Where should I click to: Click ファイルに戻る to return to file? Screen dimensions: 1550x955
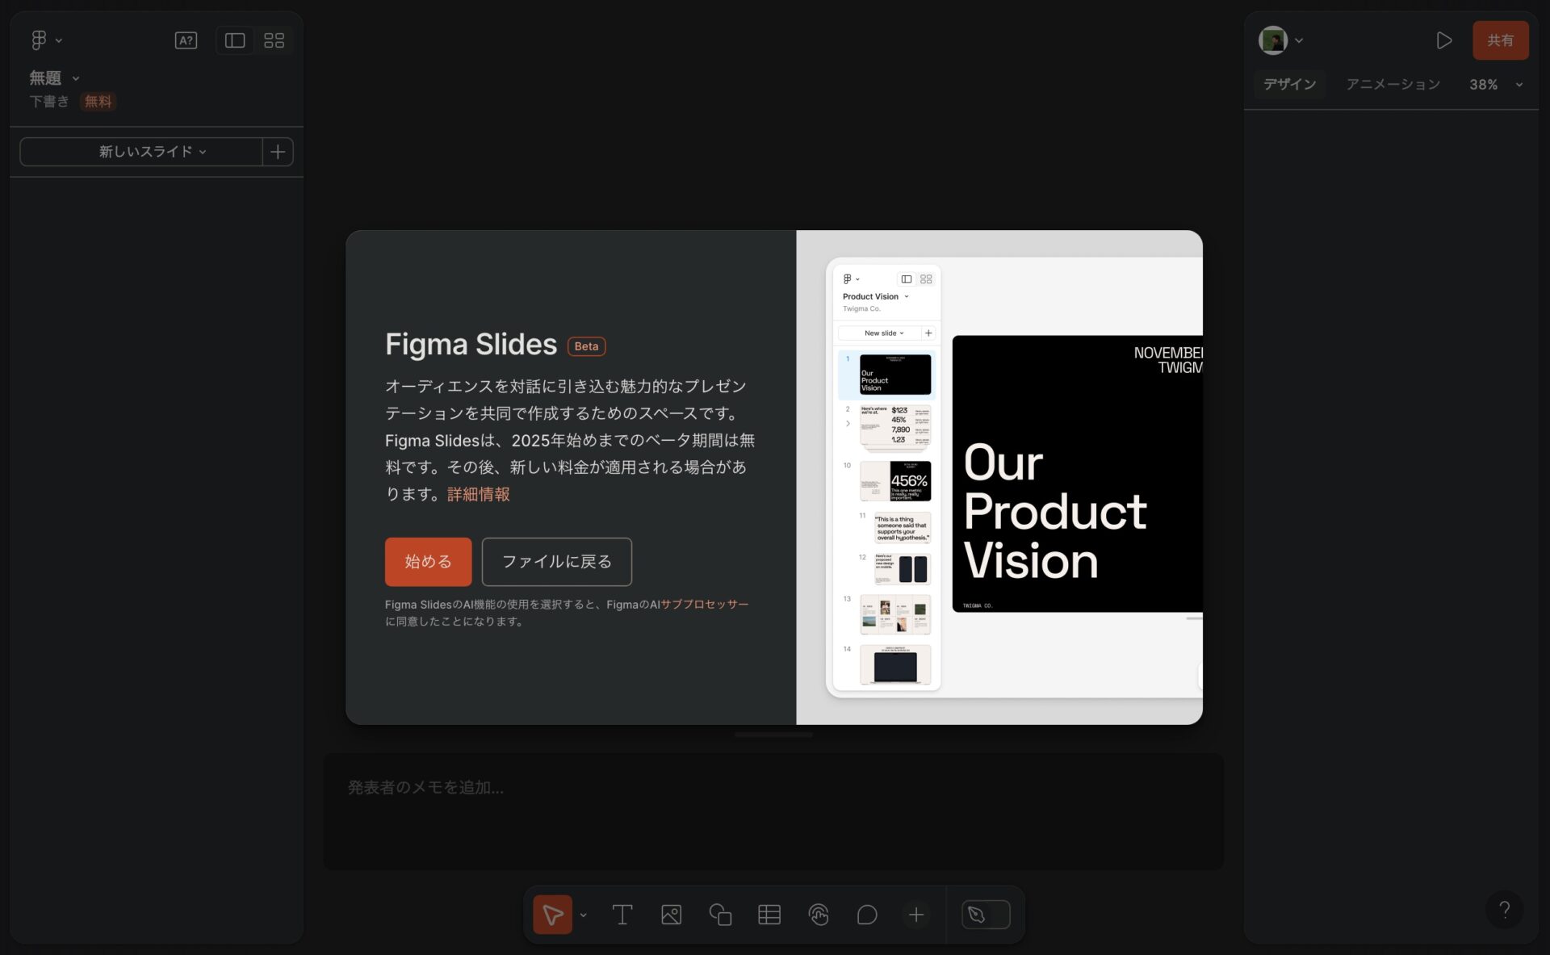click(x=555, y=561)
